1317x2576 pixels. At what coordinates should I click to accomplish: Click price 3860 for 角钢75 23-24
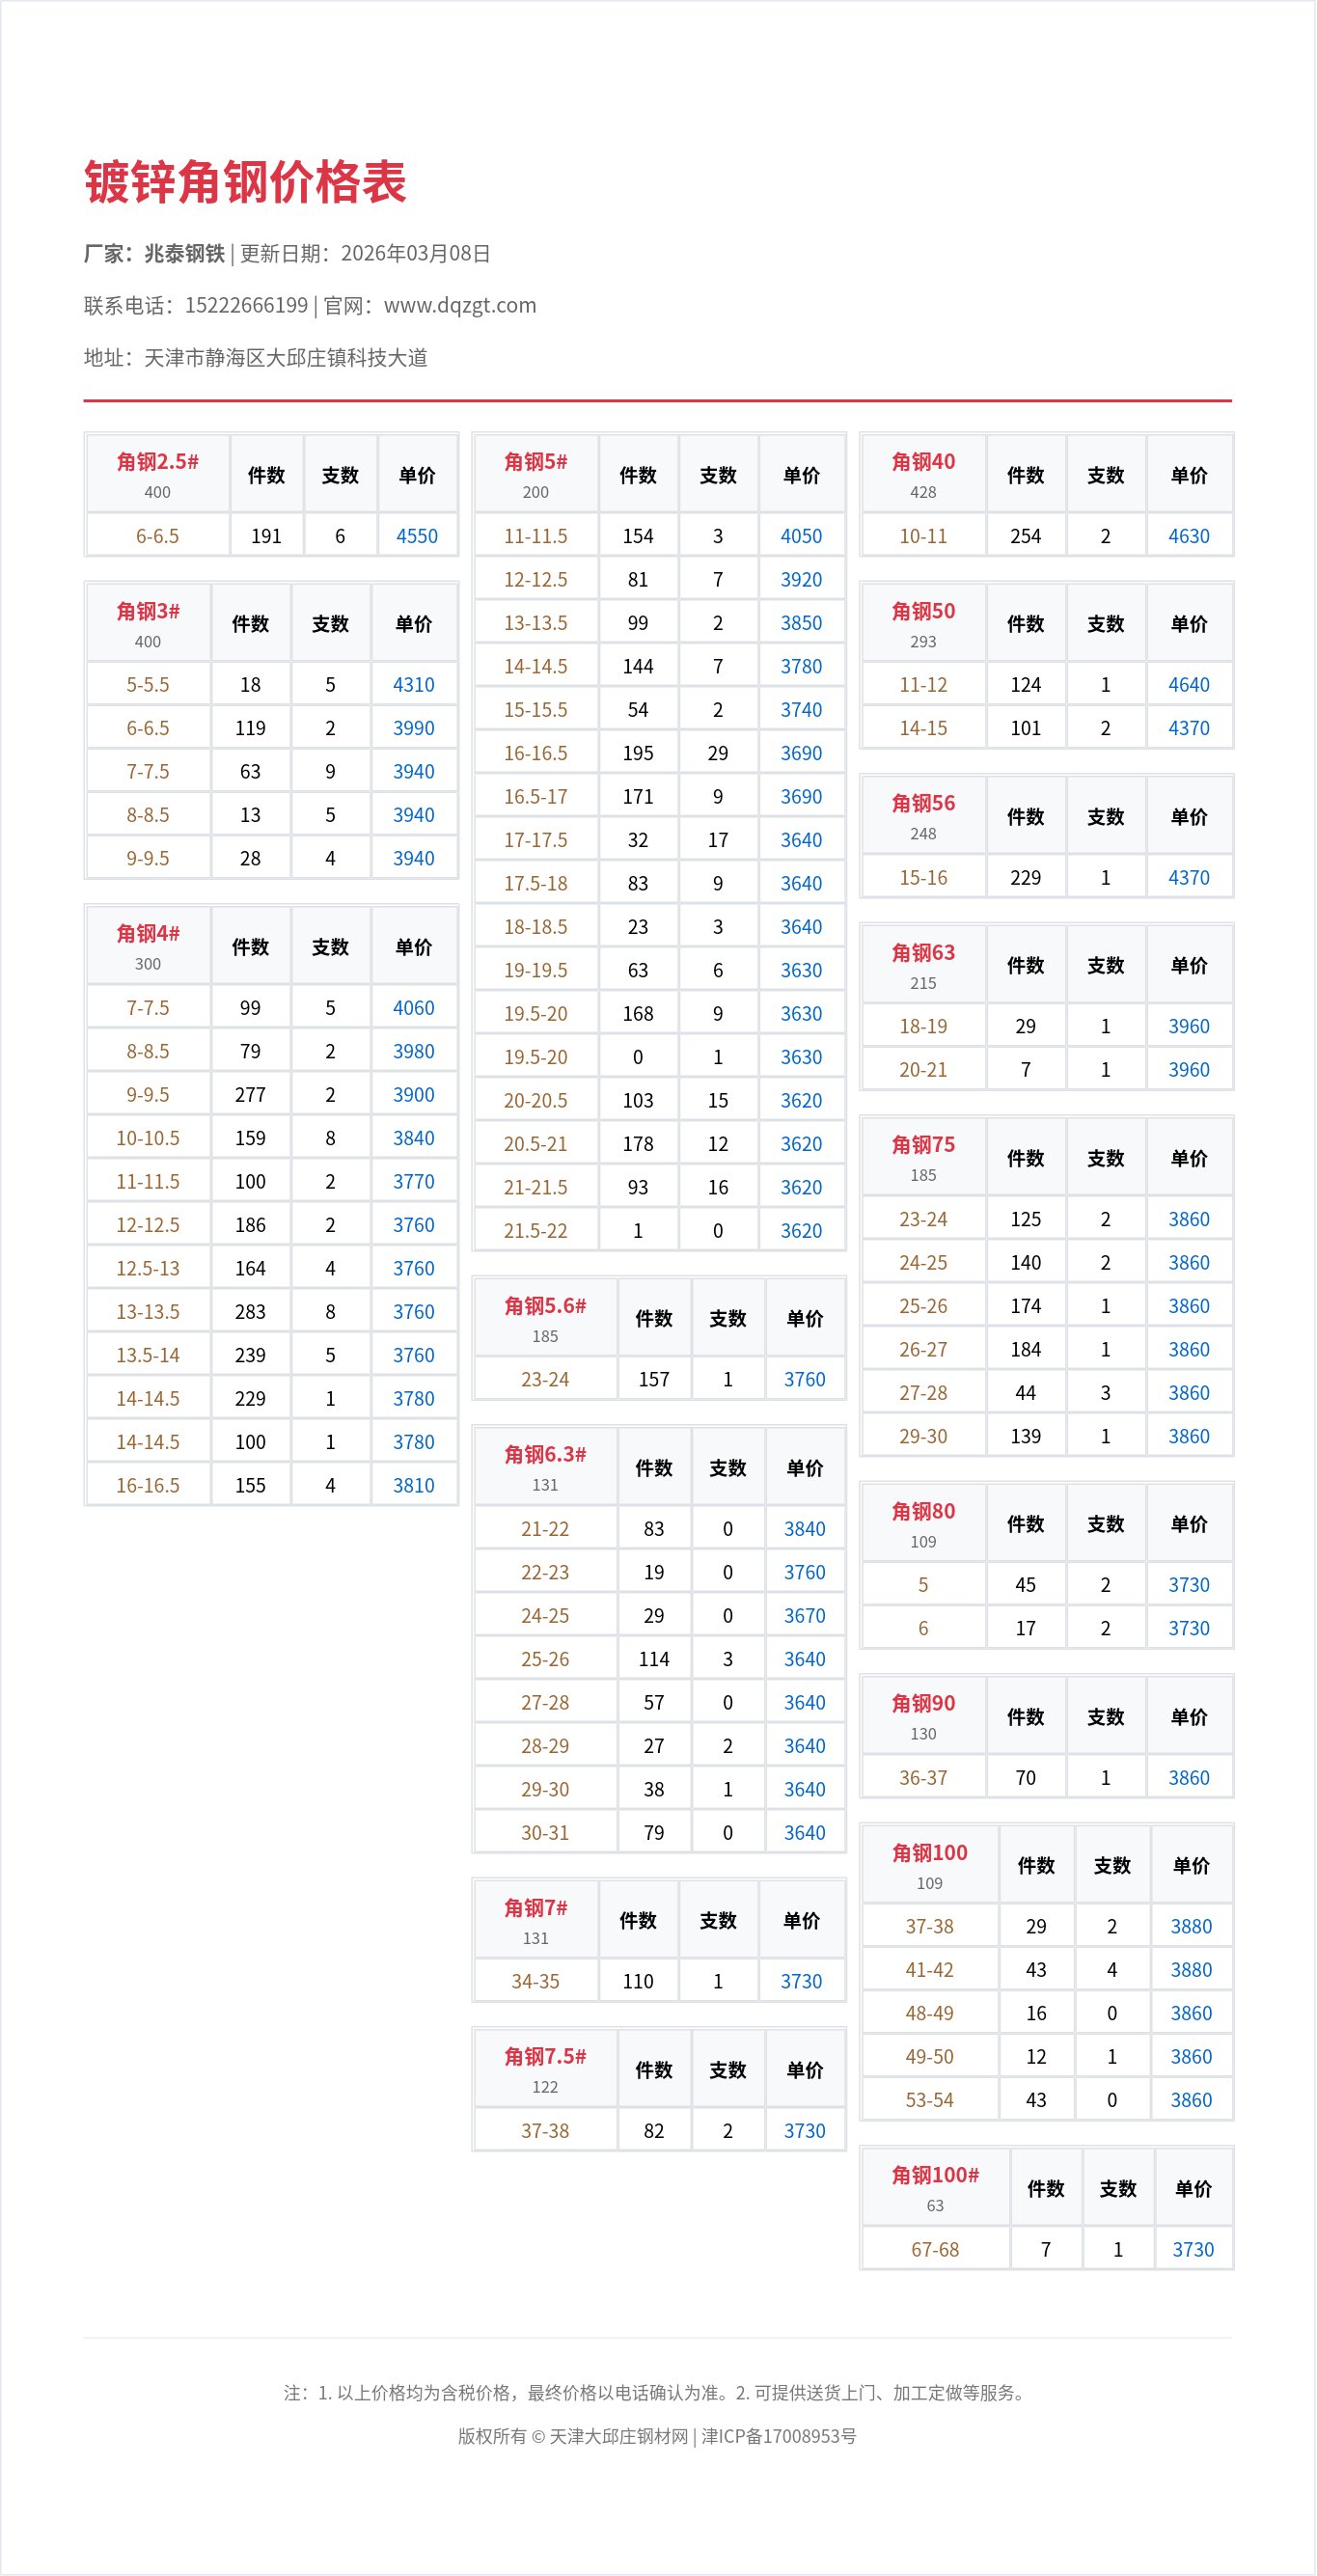(x=1190, y=1220)
